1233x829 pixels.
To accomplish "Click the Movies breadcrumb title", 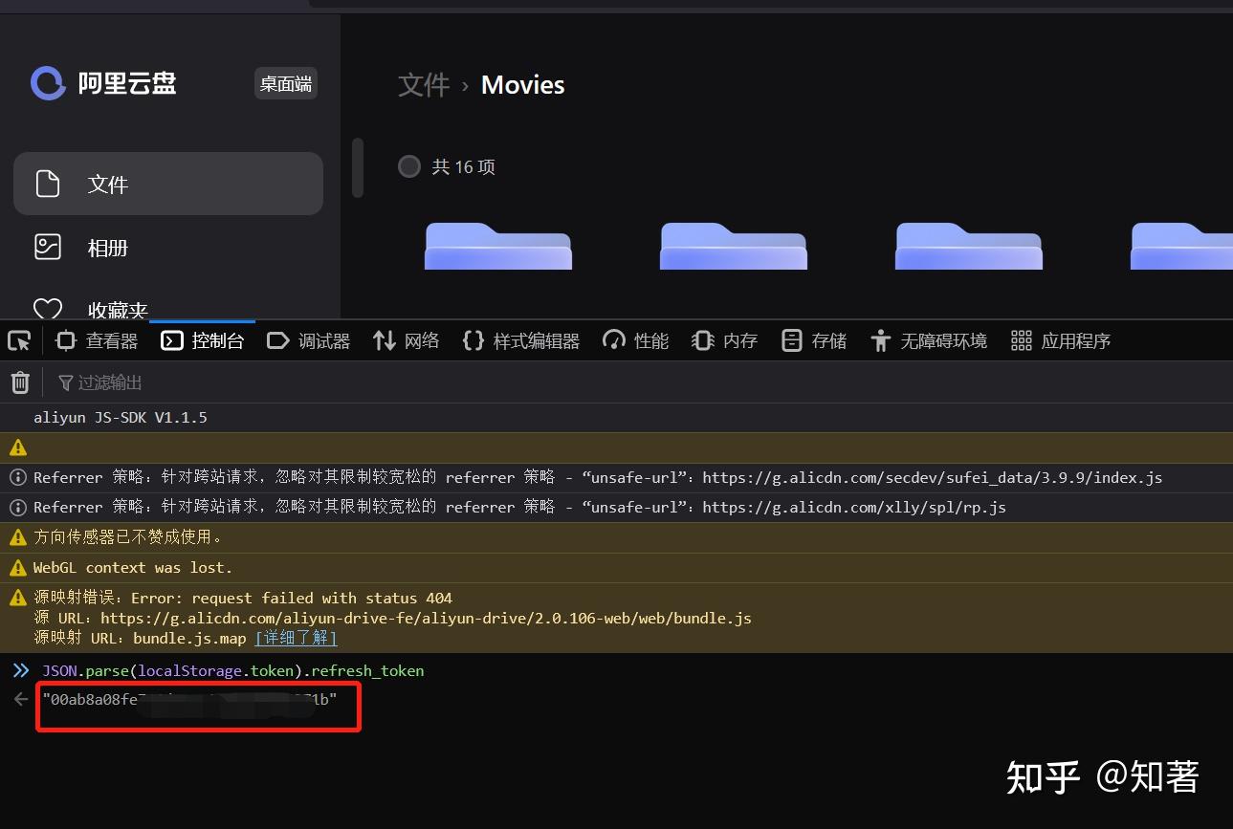I will pyautogui.click(x=522, y=84).
